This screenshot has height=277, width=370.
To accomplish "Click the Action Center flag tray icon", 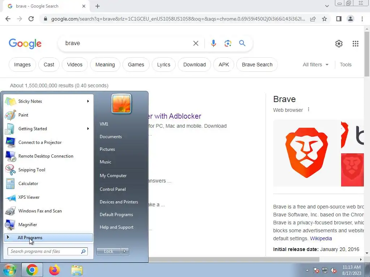I will pos(316,271).
